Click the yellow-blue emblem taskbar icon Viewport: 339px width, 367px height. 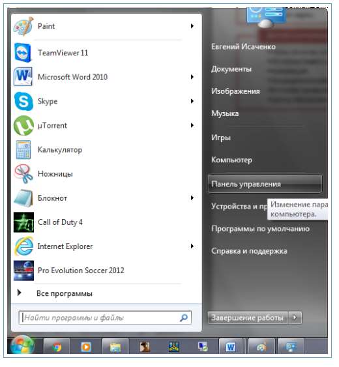pyautogui.click(x=173, y=347)
